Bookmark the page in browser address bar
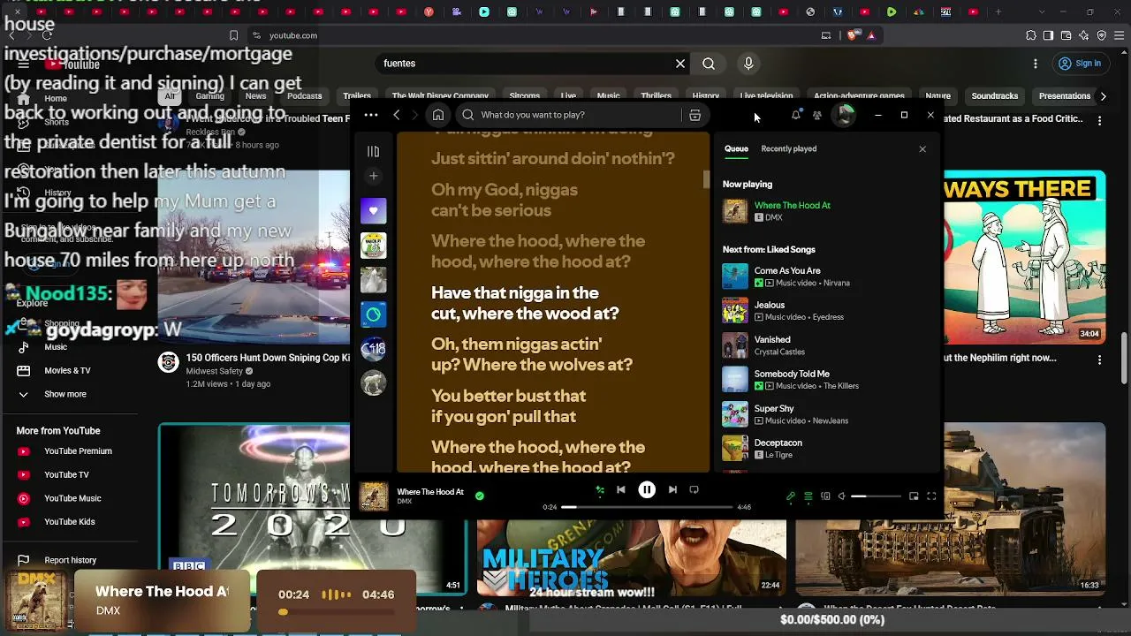1131x636 pixels. tap(233, 35)
